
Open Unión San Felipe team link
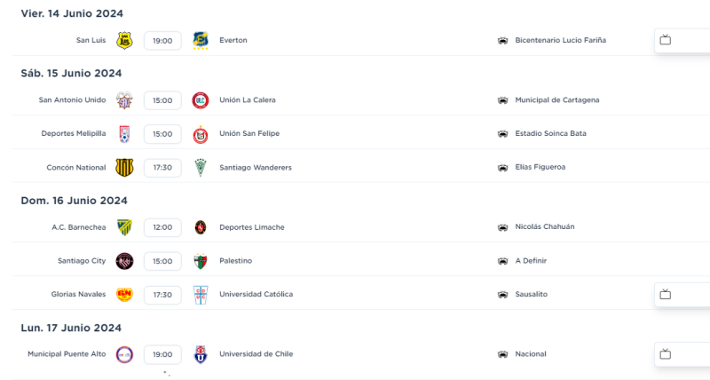(248, 134)
